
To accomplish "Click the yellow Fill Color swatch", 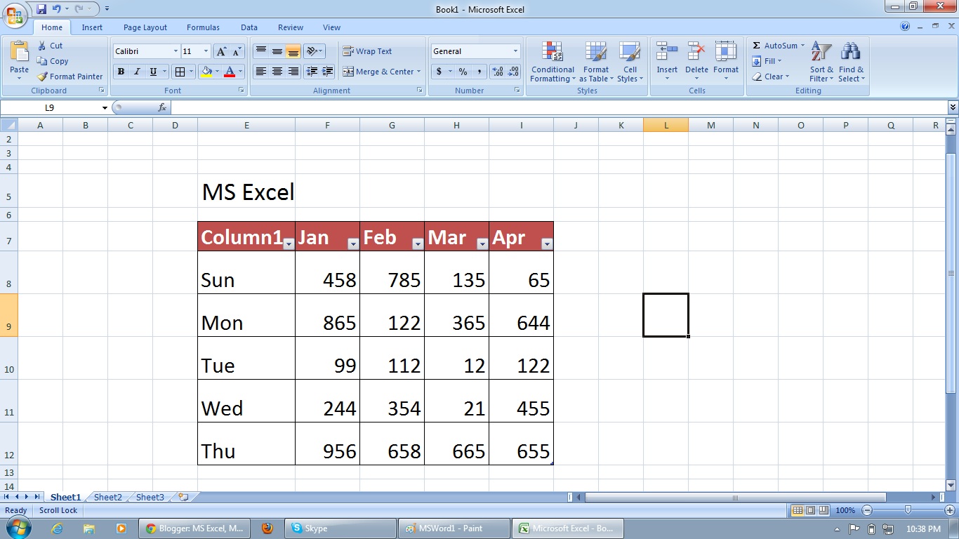I will (206, 72).
